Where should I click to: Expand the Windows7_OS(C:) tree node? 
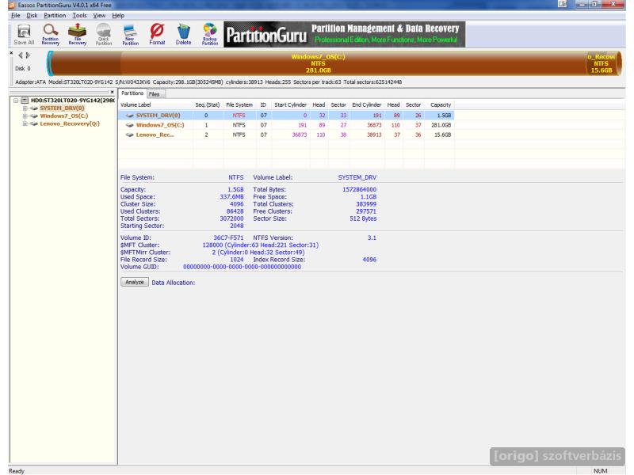(x=25, y=116)
